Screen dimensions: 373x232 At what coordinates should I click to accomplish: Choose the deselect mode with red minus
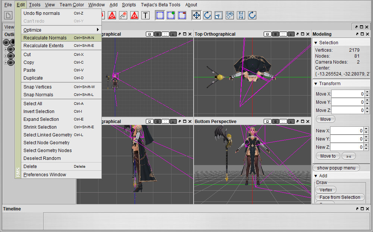(182, 15)
